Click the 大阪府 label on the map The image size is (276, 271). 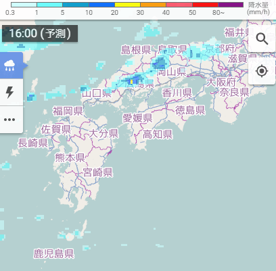221,82
